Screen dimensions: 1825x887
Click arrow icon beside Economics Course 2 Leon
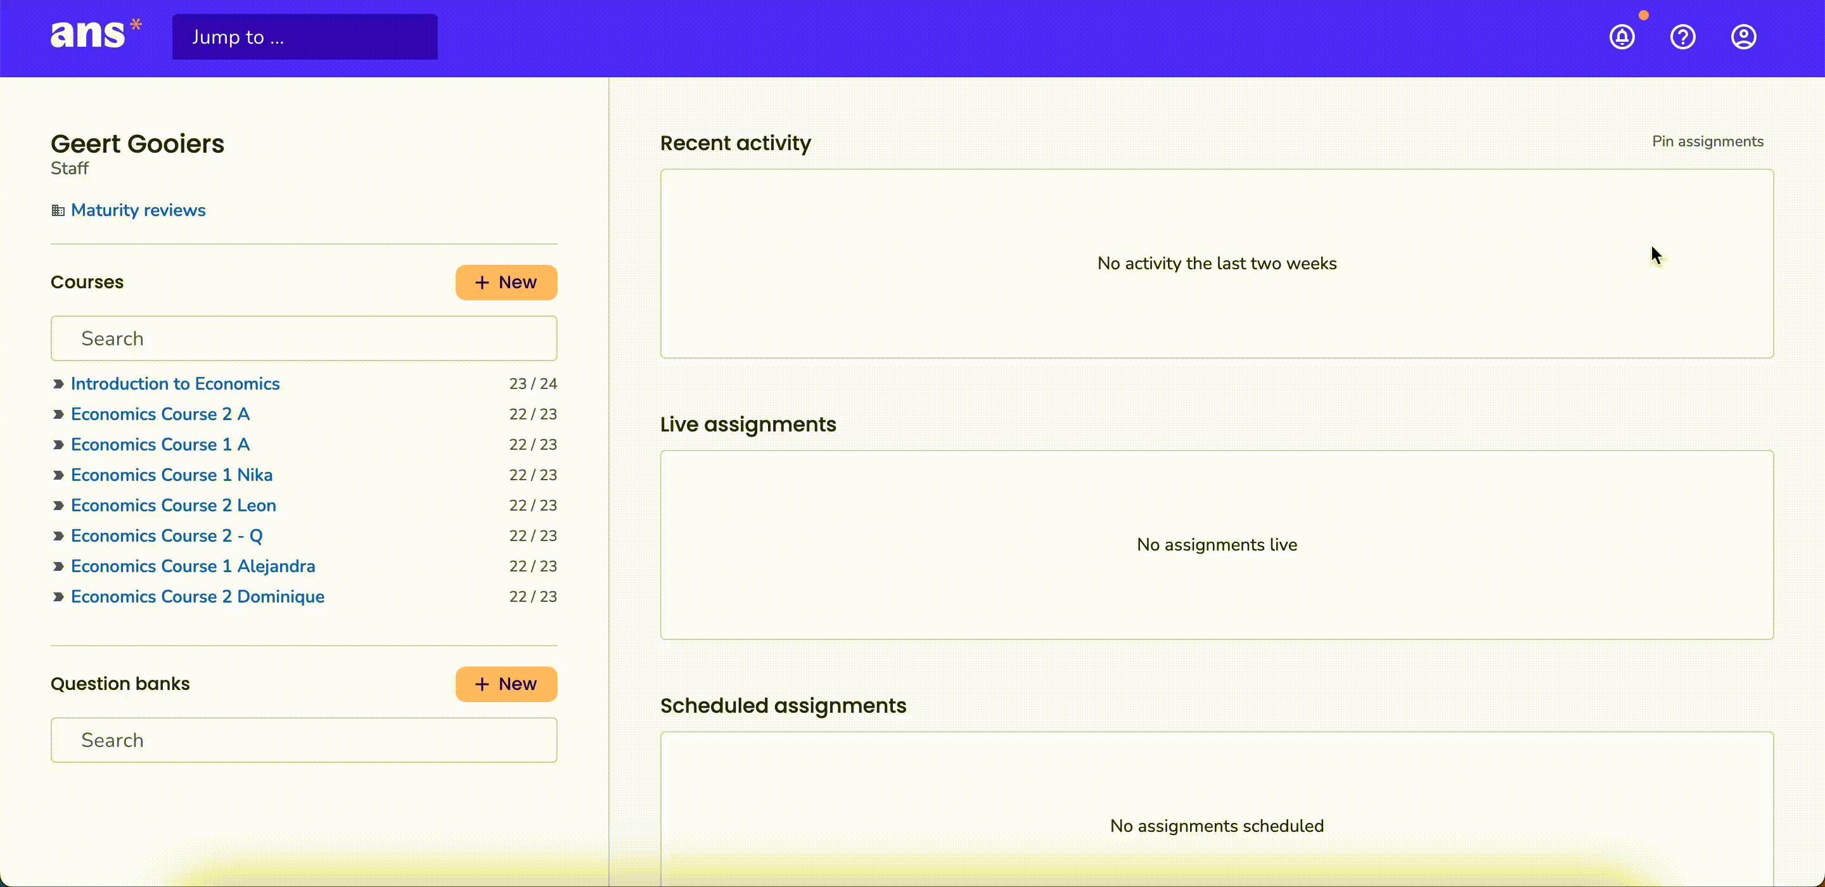tap(58, 506)
